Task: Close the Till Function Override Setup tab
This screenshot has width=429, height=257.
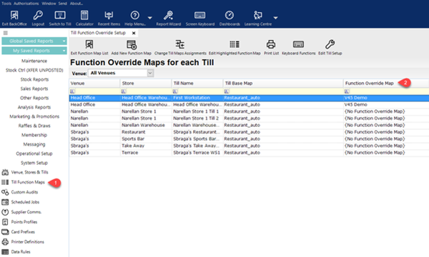Action: [134, 33]
